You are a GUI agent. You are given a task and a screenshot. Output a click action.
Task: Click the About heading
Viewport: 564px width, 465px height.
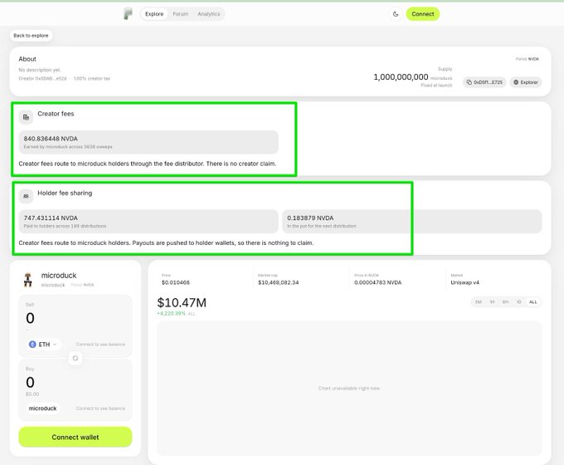(x=27, y=59)
